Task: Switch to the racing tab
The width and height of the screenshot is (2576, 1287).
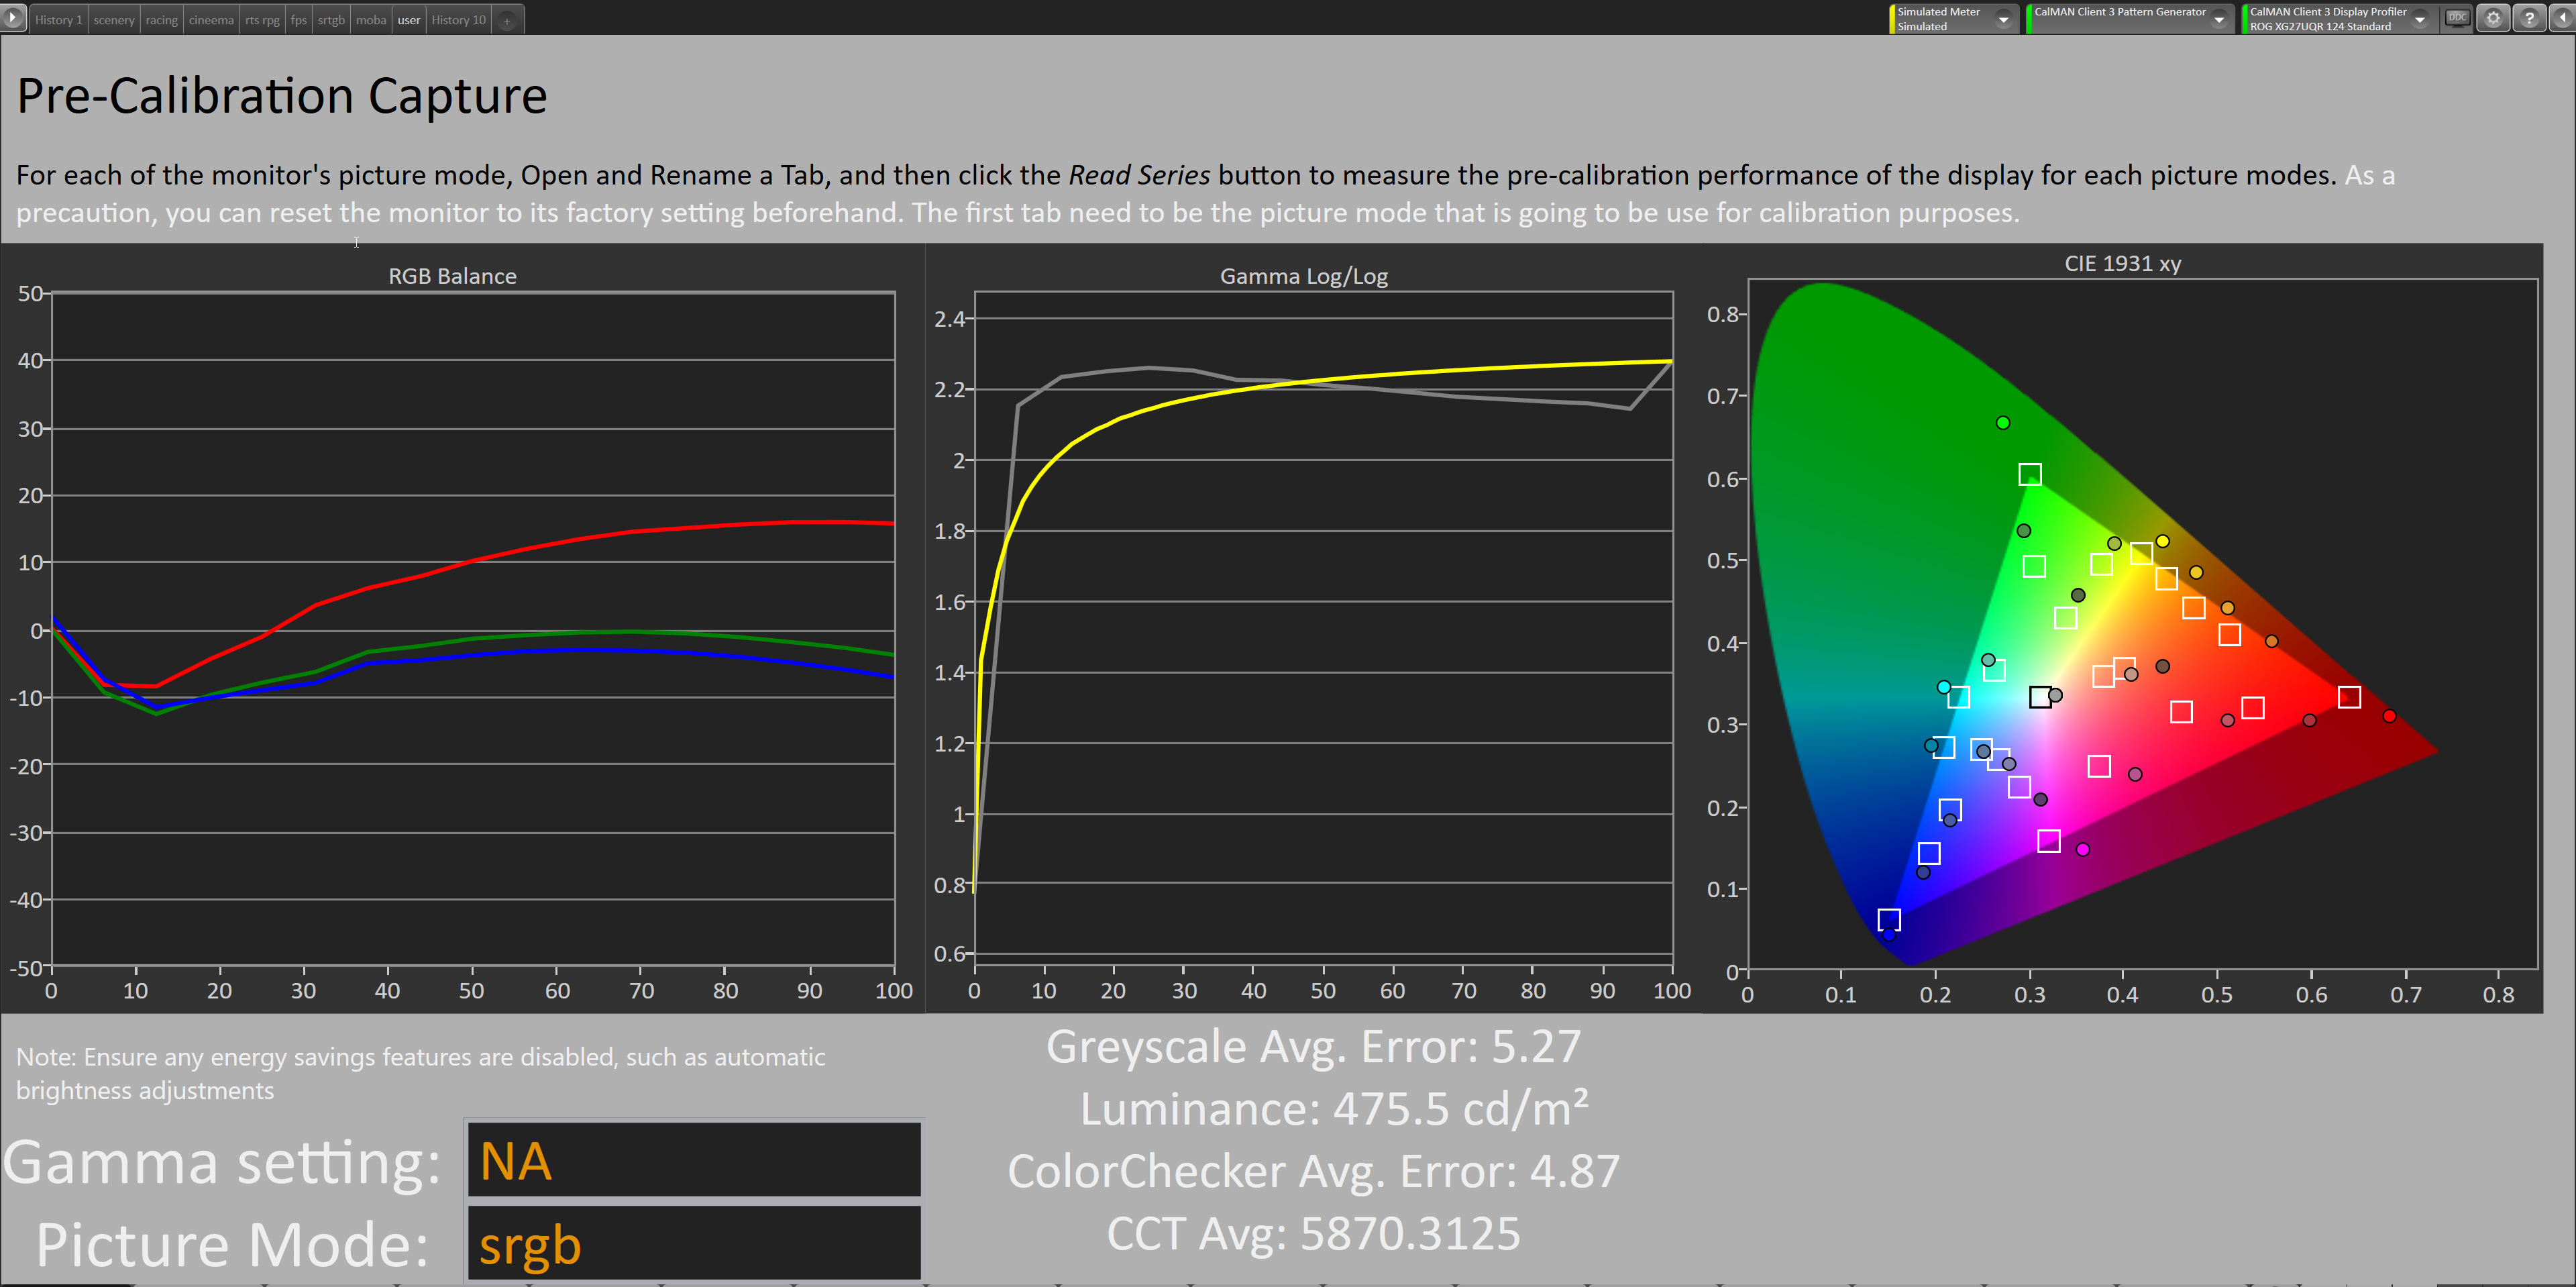Action: click(x=161, y=20)
